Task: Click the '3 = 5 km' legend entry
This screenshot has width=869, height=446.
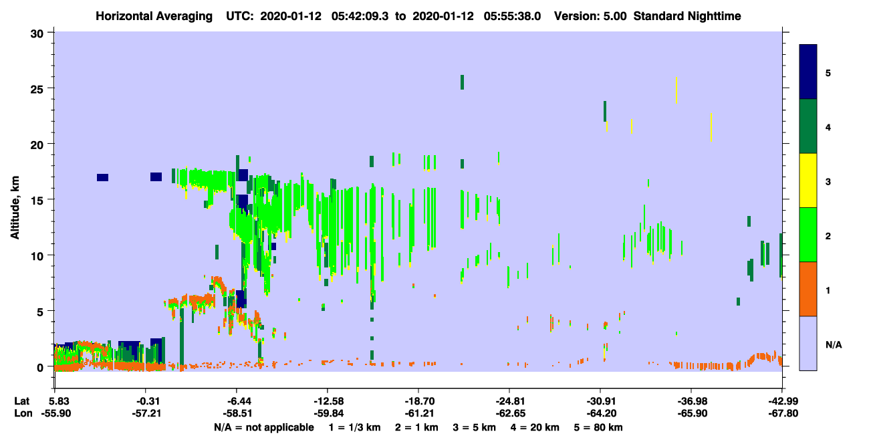Action: point(475,427)
